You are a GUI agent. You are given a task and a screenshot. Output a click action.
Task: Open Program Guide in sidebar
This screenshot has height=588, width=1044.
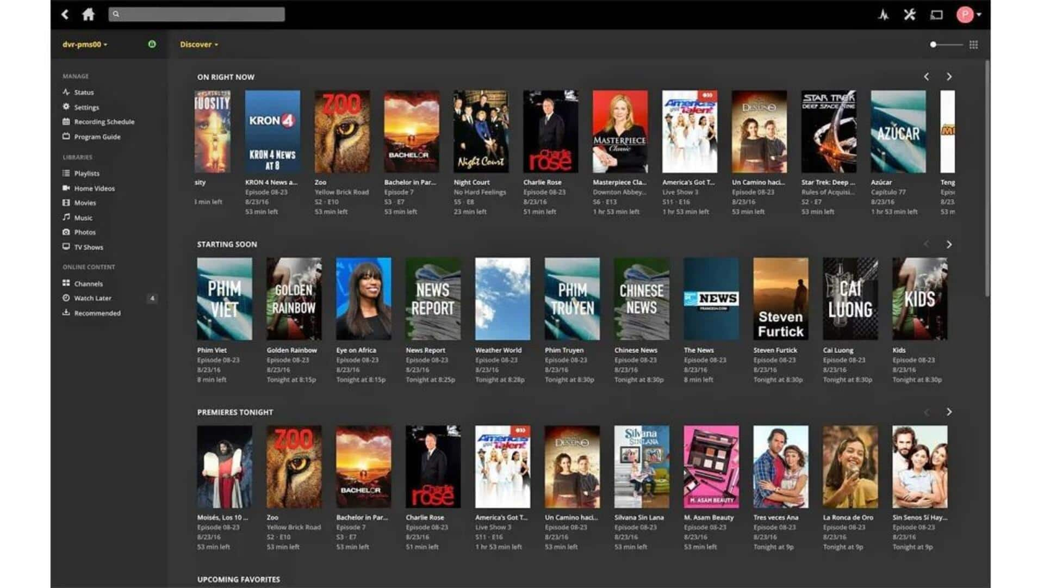pos(91,137)
